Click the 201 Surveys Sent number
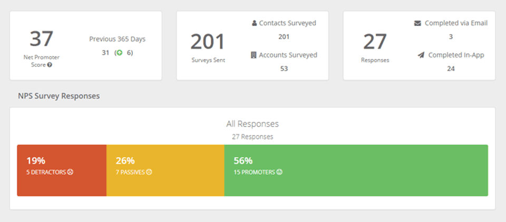This screenshot has height=222, width=506. click(208, 42)
